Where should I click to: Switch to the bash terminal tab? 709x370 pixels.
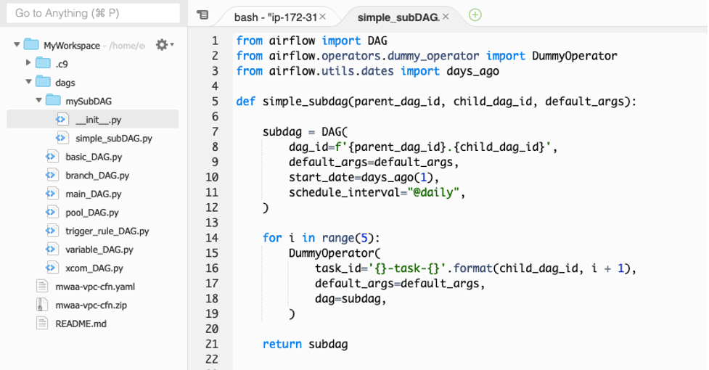point(274,16)
